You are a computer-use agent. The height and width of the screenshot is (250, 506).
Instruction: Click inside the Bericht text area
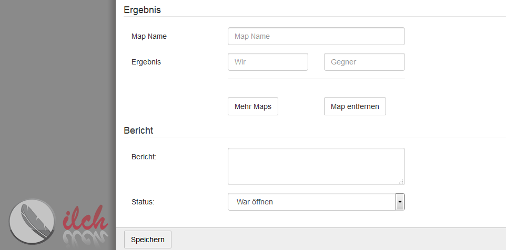click(316, 166)
